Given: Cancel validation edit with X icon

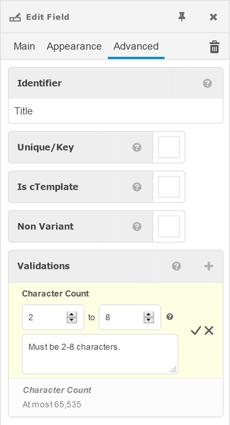Looking at the screenshot, I should click(x=209, y=331).
